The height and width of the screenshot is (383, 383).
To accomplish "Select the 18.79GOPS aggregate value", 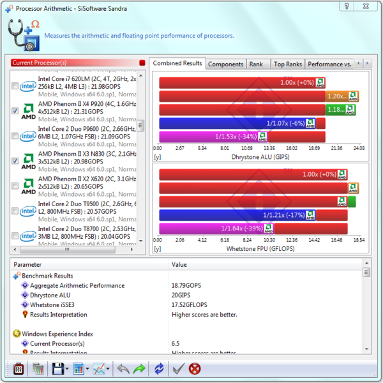I will click(x=186, y=285).
